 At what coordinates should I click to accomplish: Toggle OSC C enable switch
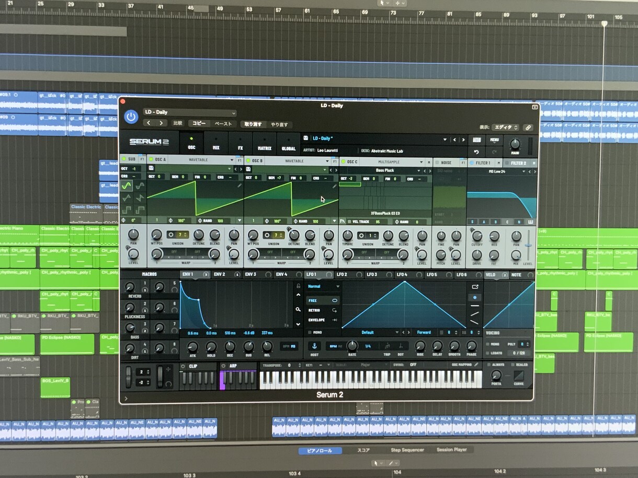tap(343, 162)
